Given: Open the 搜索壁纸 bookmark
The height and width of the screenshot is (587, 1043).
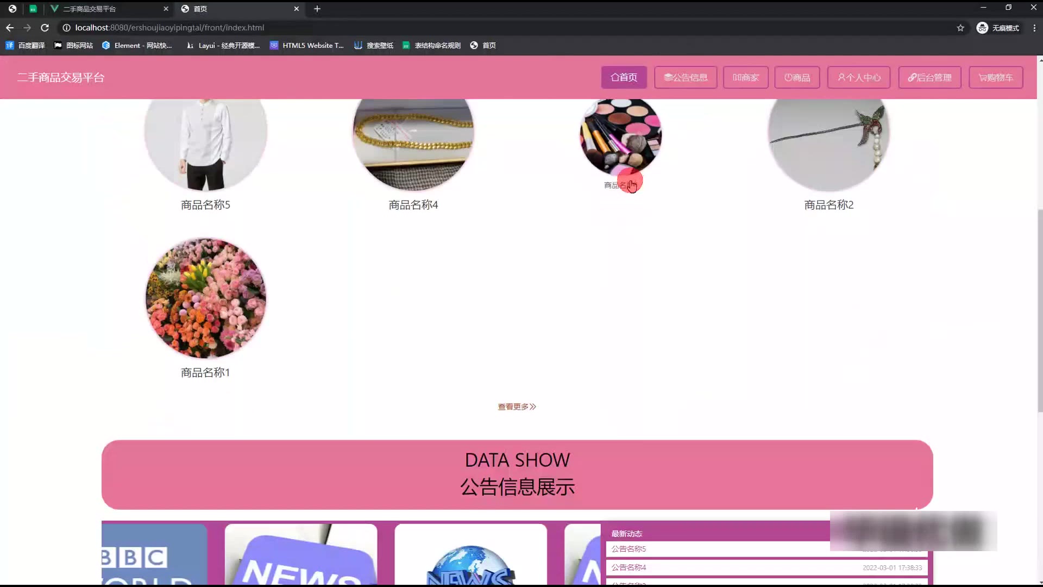Looking at the screenshot, I should (x=374, y=46).
